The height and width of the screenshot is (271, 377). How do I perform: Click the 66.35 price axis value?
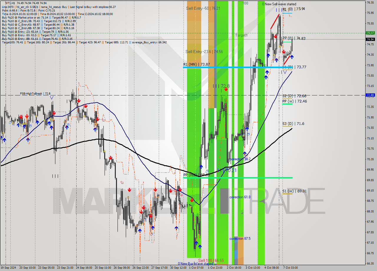370,264
